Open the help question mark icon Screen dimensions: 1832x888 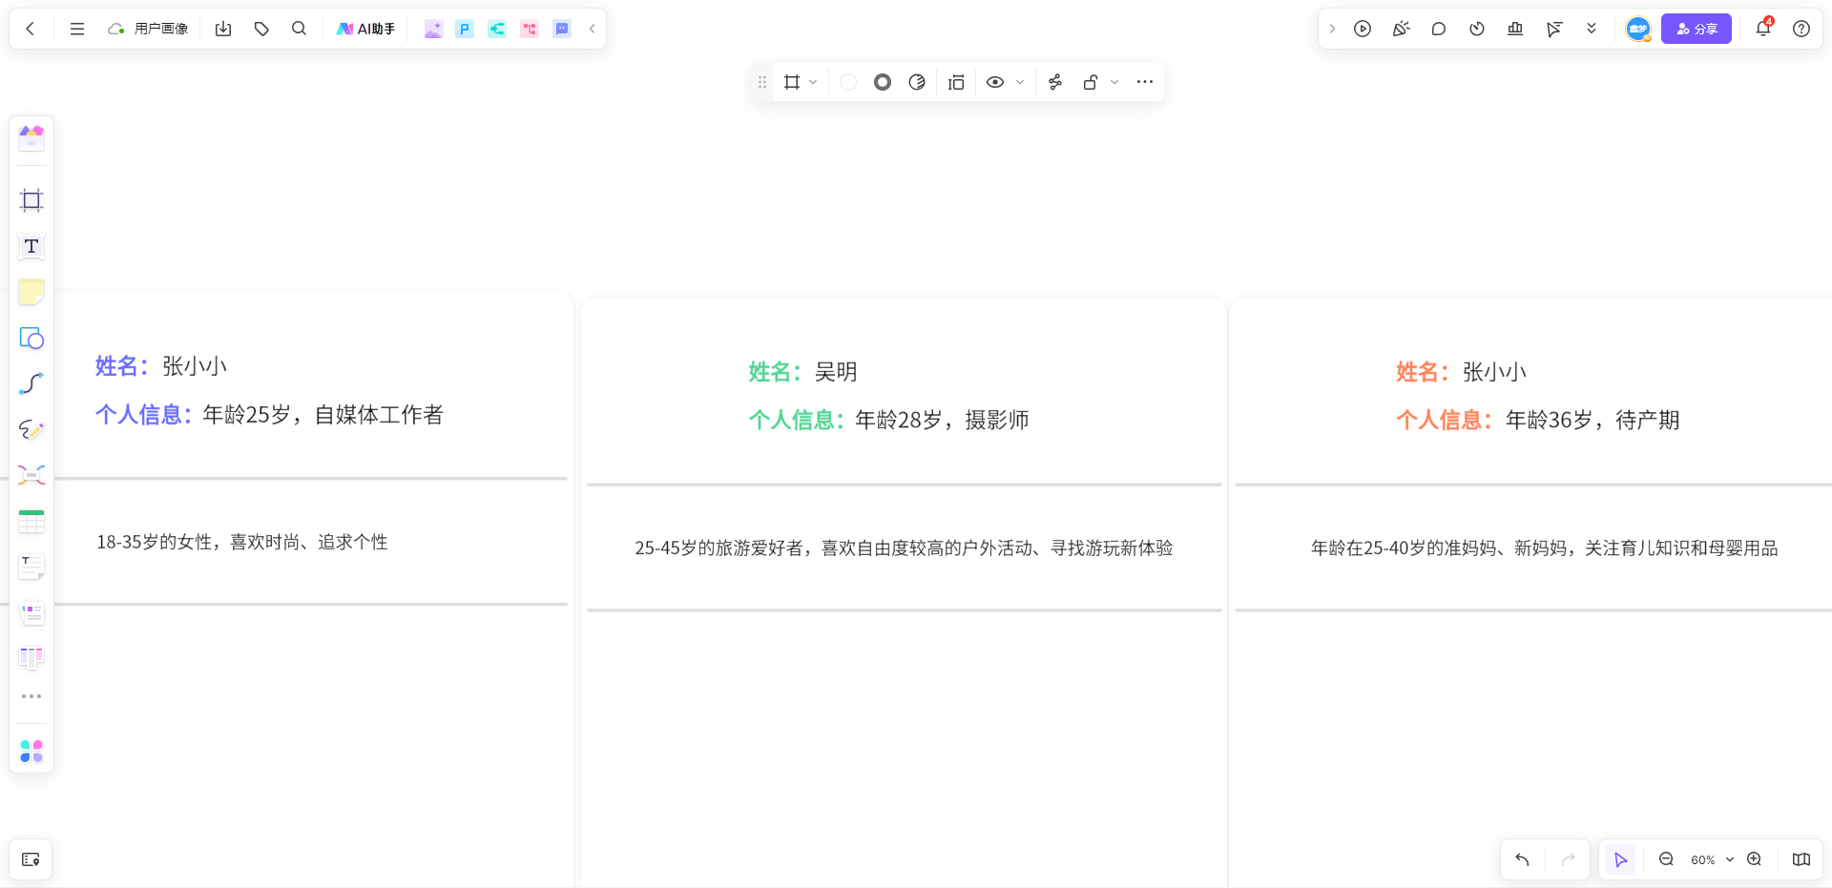pos(1801,29)
